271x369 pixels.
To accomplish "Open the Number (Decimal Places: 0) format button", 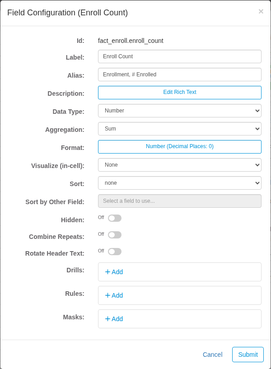I will (x=180, y=147).
